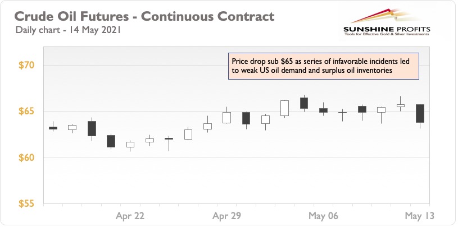Screen dimensions: 458x227
Task: Click the dark candlestick just left of Apr 22
Action: point(111,141)
